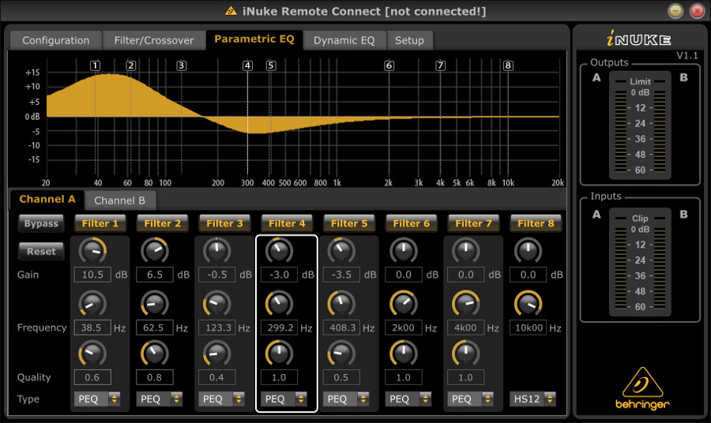The height and width of the screenshot is (423, 711).
Task: Open the Filter 1 Type dropdown
Action: pyautogui.click(x=97, y=399)
